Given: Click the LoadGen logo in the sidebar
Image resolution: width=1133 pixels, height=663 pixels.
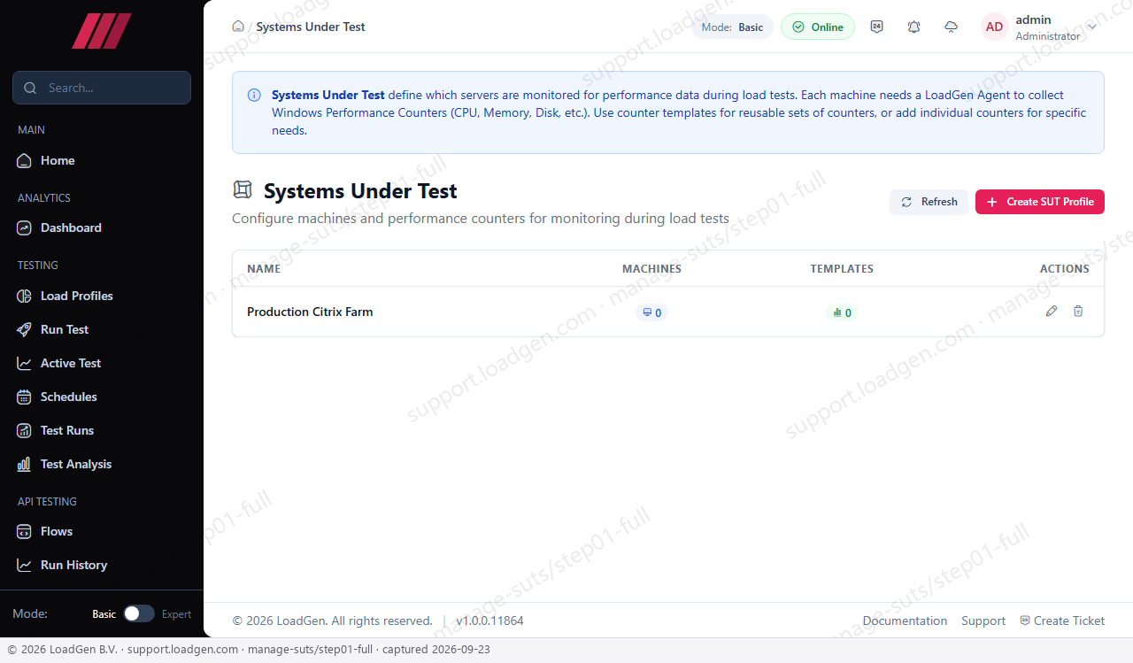Looking at the screenshot, I should tap(102, 31).
